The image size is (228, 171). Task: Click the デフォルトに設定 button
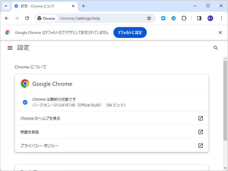click(130, 32)
